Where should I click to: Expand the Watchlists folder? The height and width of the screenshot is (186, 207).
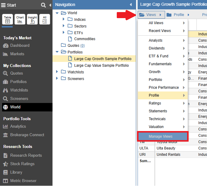click(57, 72)
